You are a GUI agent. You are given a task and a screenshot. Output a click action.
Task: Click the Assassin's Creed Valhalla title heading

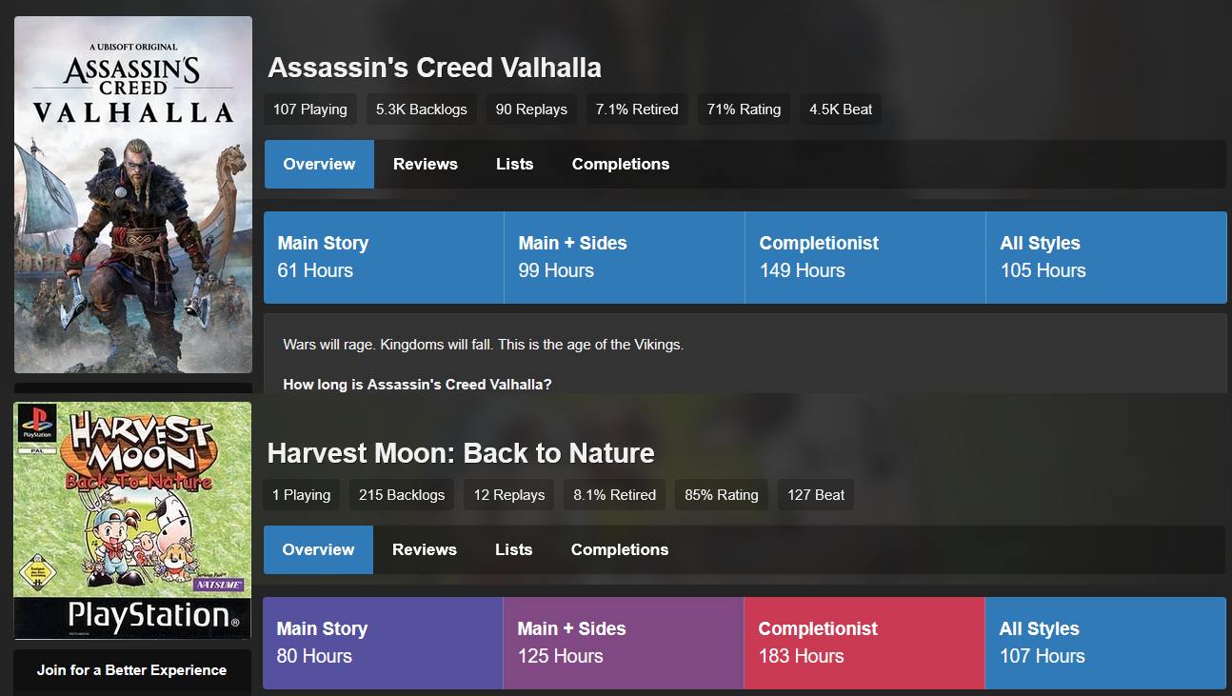[435, 68]
